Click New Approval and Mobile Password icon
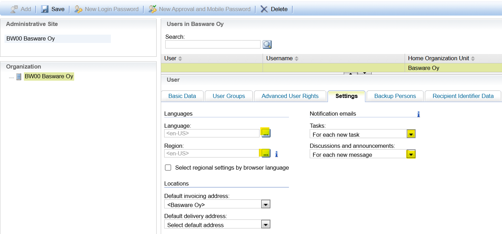Image resolution: width=502 pixels, height=234 pixels. (152, 9)
